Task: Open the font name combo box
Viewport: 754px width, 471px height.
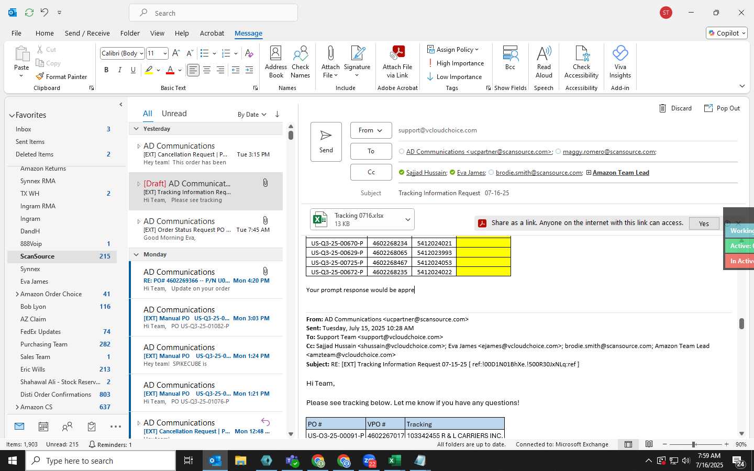Action: pos(123,53)
